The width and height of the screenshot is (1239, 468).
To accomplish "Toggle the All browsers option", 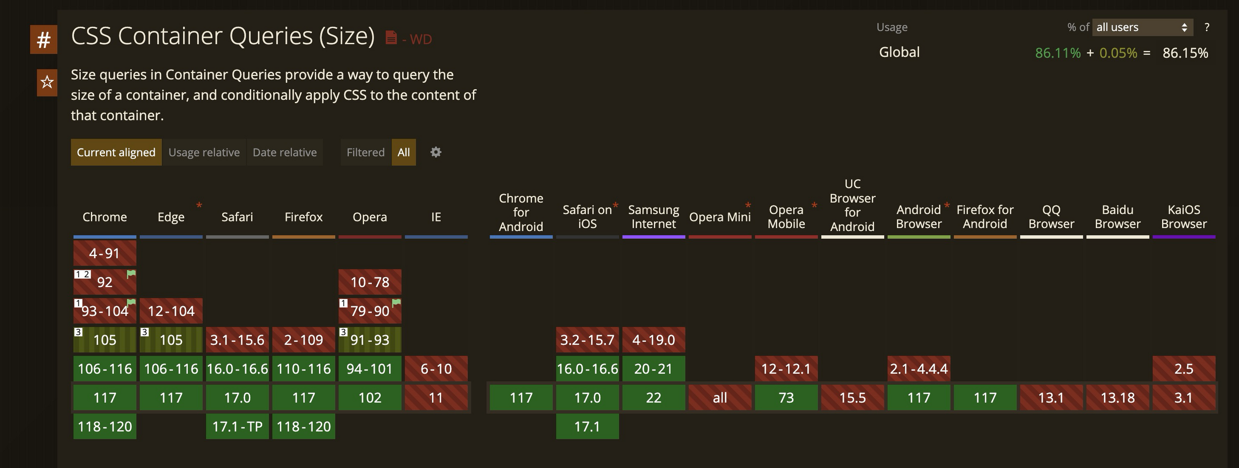I will [x=403, y=152].
